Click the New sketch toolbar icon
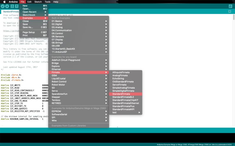Image resolution: width=235 pixels, height=146 pixels. pyautogui.click(x=12, y=6)
